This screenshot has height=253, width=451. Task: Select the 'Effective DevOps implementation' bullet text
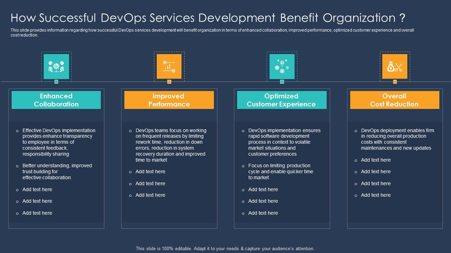(x=59, y=142)
